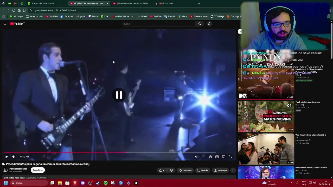Click the address bar URL
The width and height of the screenshot is (333, 187).
55,10
